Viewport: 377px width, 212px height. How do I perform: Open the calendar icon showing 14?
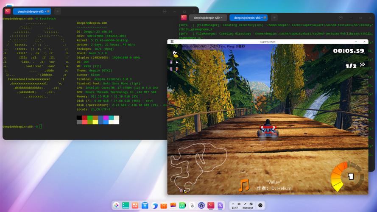pos(192,205)
